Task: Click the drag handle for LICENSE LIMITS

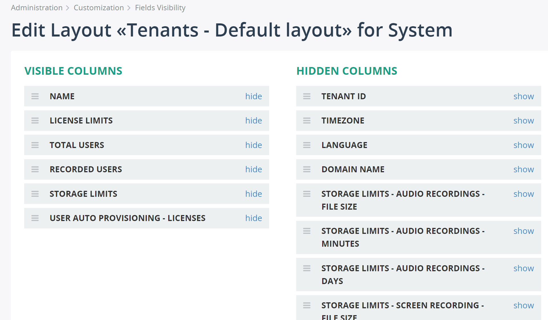Action: pyautogui.click(x=35, y=121)
